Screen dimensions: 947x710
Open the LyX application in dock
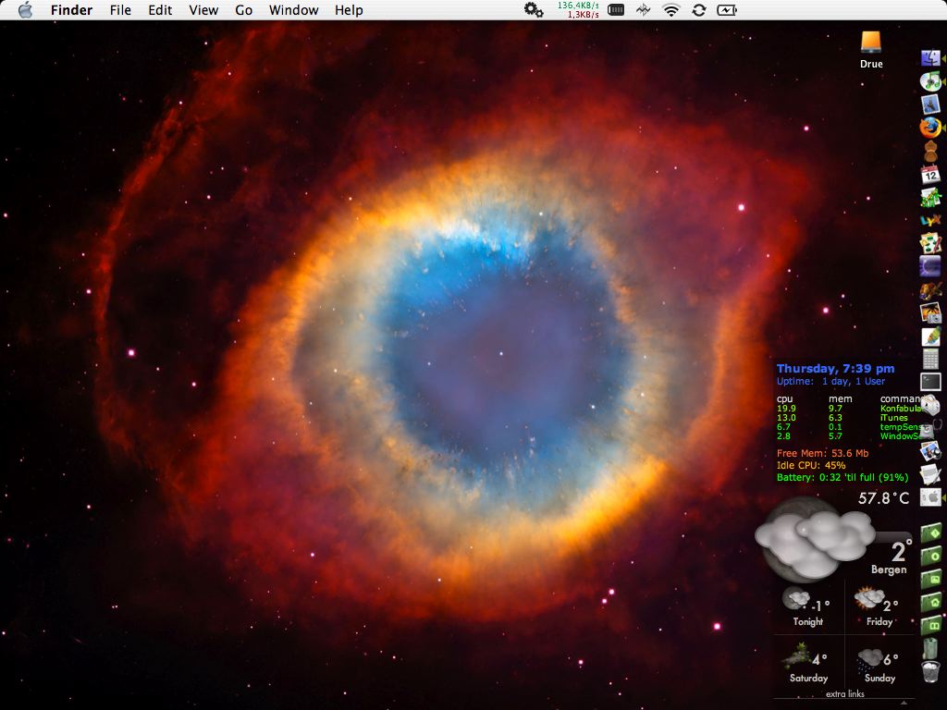(x=930, y=220)
